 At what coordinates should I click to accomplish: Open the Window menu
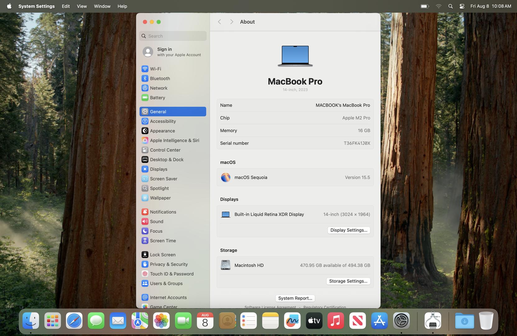coord(102,6)
